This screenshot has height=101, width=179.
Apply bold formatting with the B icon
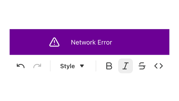pos(109,66)
